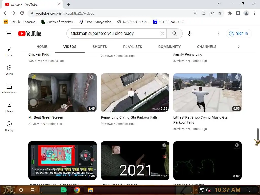
Task: Open a new browser tab
Action: coord(69,5)
